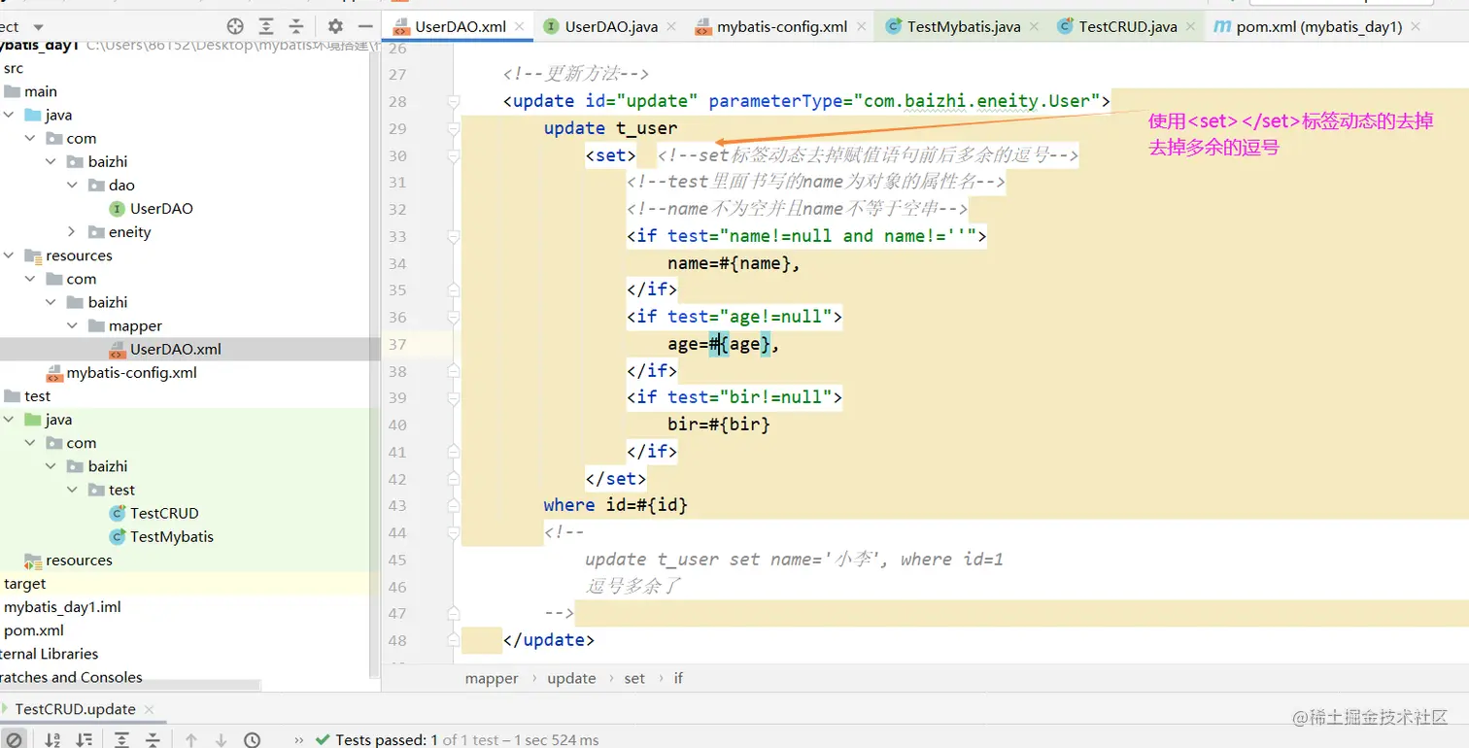Collapse the dao folder chevron

[72, 185]
